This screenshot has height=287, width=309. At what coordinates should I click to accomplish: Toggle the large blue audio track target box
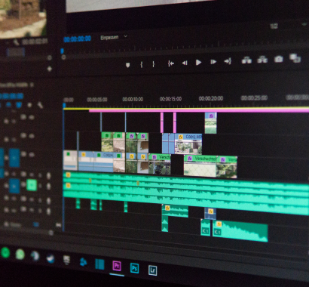tap(14, 186)
